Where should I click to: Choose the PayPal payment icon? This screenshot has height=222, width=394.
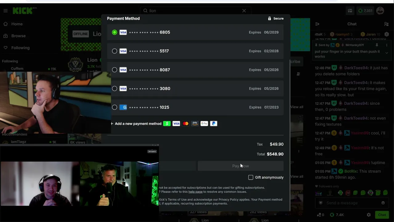[x=214, y=124]
